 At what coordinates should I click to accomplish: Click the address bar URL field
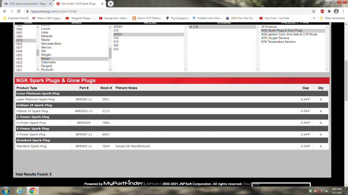click(x=169, y=11)
